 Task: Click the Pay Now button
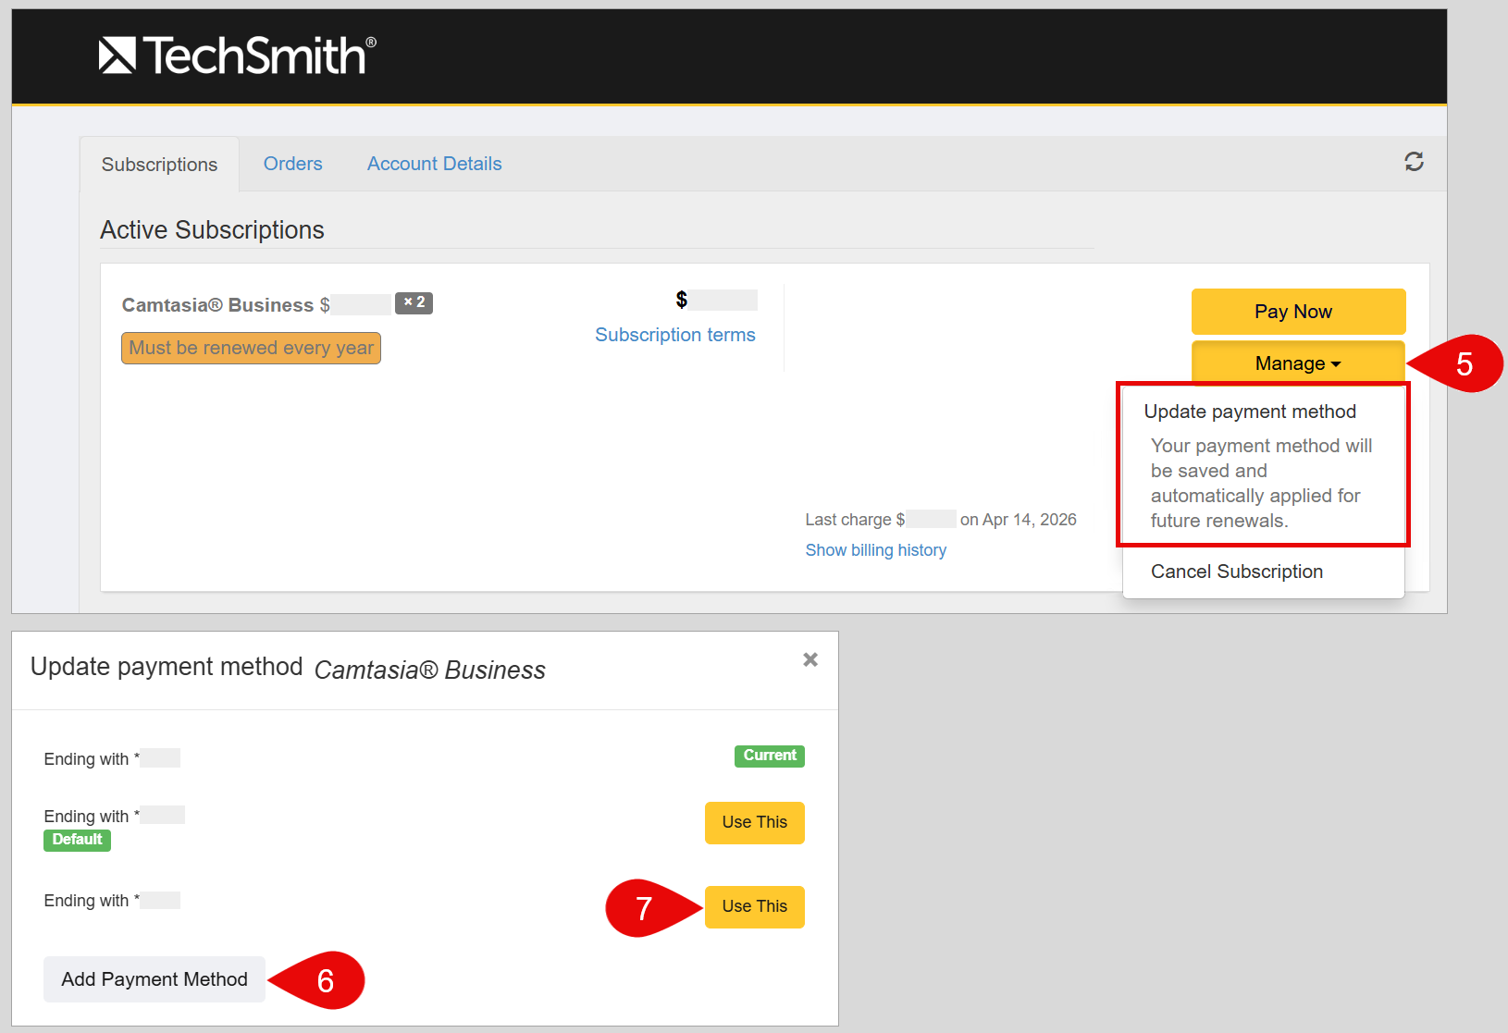tap(1298, 312)
